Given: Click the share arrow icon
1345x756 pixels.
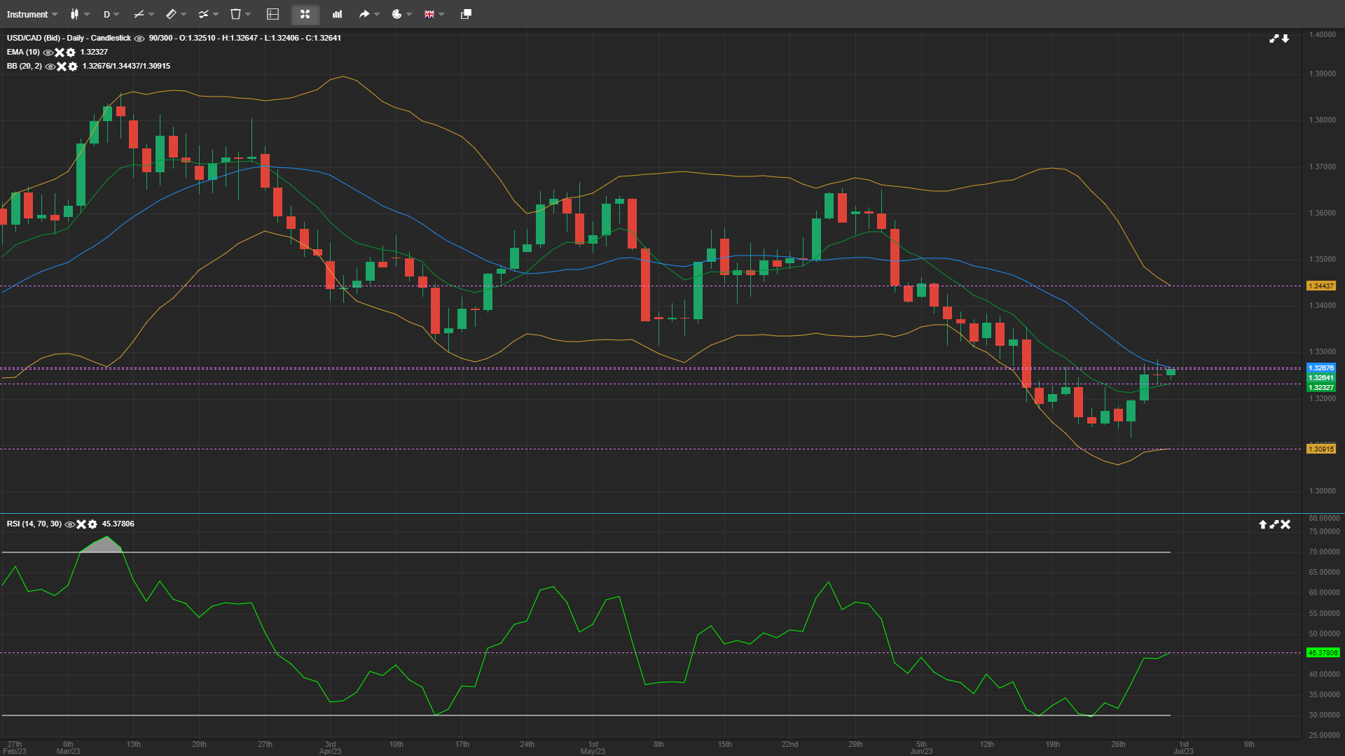Looking at the screenshot, I should 364,14.
